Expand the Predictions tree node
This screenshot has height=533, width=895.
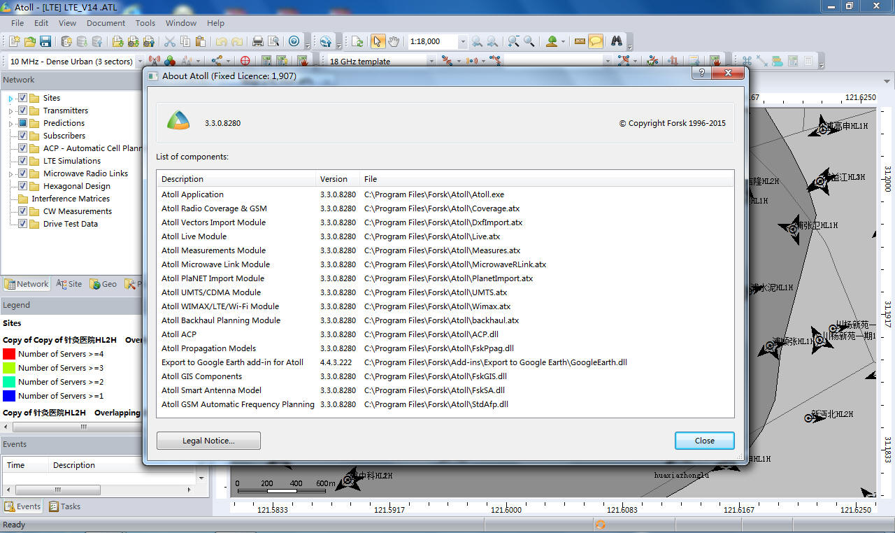pos(10,124)
